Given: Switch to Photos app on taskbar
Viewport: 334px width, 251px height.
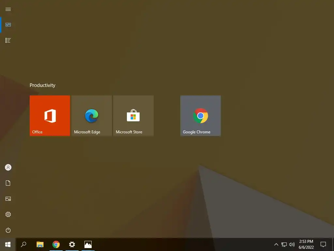Looking at the screenshot, I should [88, 244].
